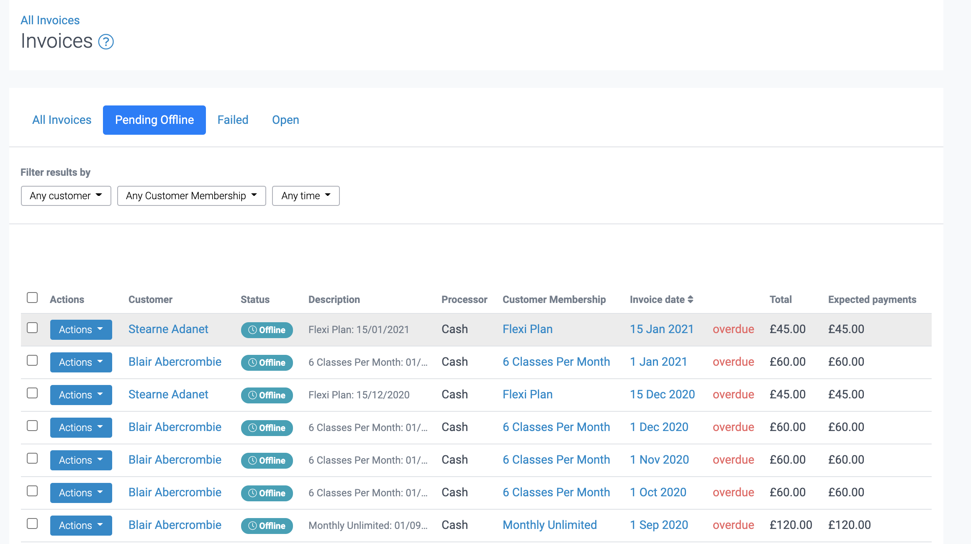This screenshot has height=544, width=971.
Task: Switch to the Open invoices tab
Action: pyautogui.click(x=285, y=120)
